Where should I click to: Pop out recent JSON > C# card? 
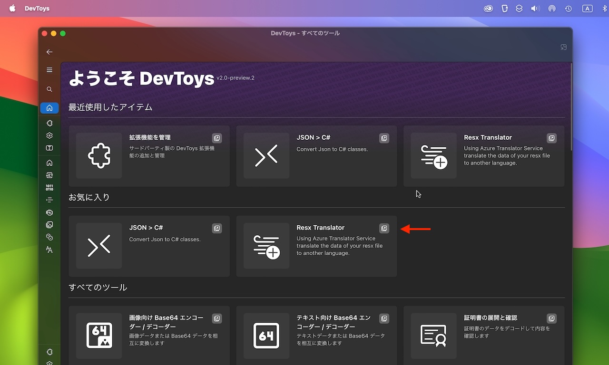384,138
